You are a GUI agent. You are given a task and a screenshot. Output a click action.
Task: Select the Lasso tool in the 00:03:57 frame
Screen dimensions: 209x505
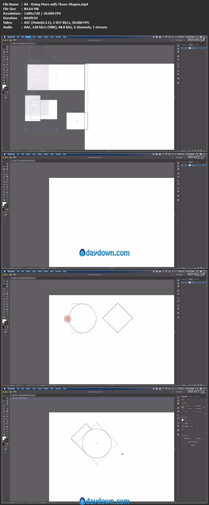(7, 166)
